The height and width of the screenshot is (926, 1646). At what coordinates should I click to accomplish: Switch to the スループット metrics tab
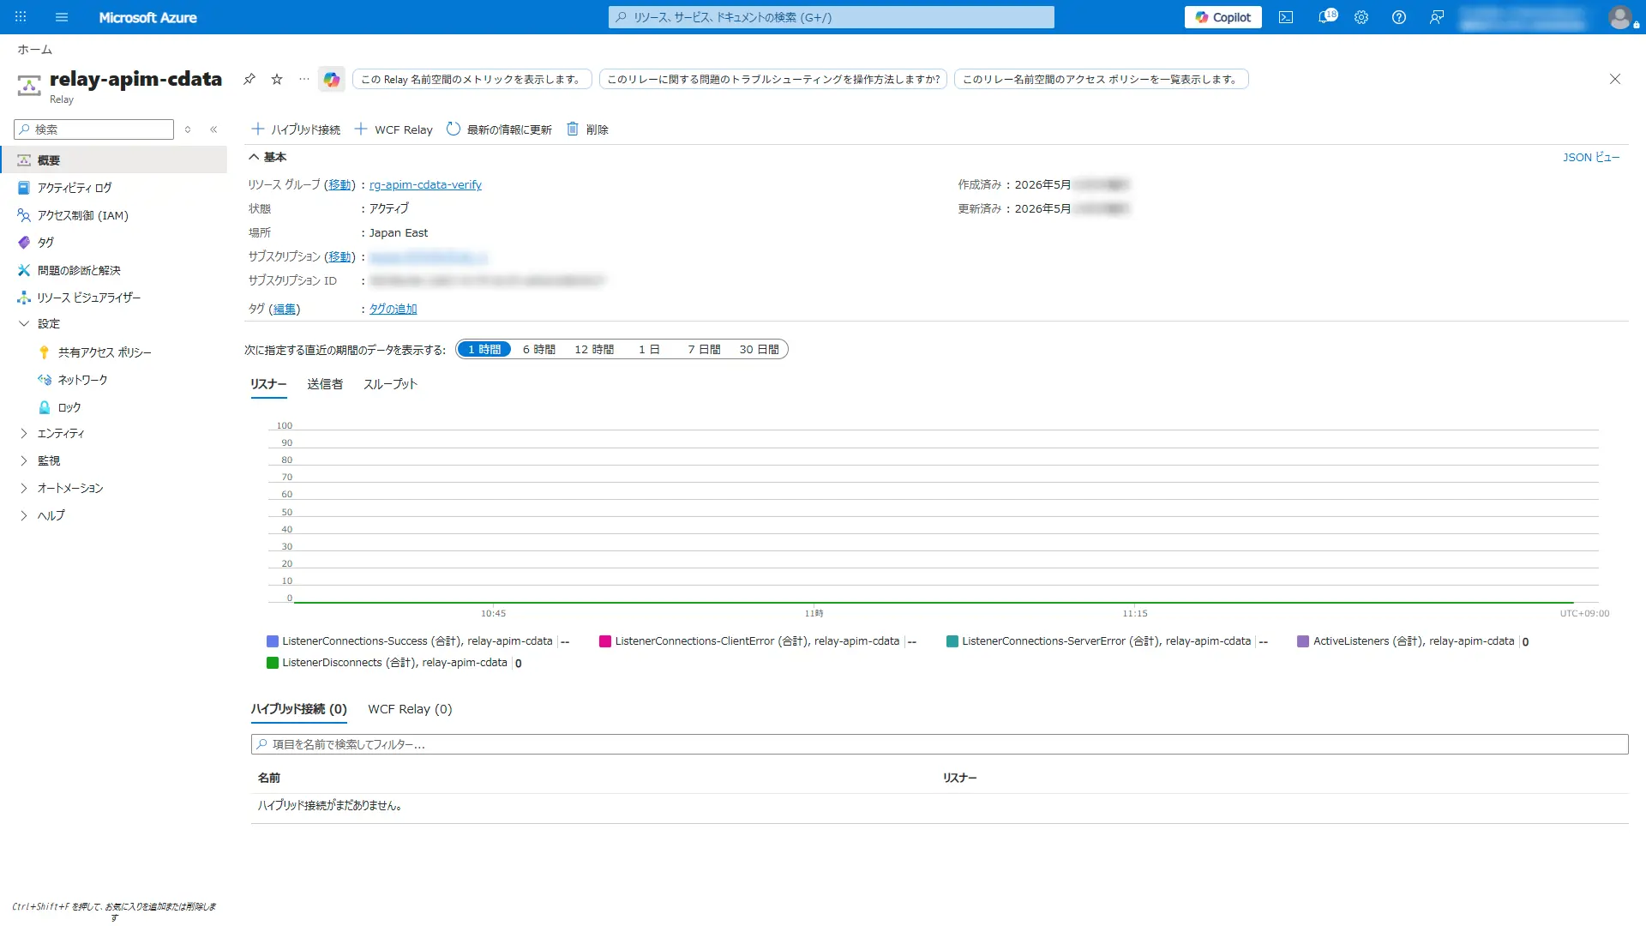(x=390, y=384)
